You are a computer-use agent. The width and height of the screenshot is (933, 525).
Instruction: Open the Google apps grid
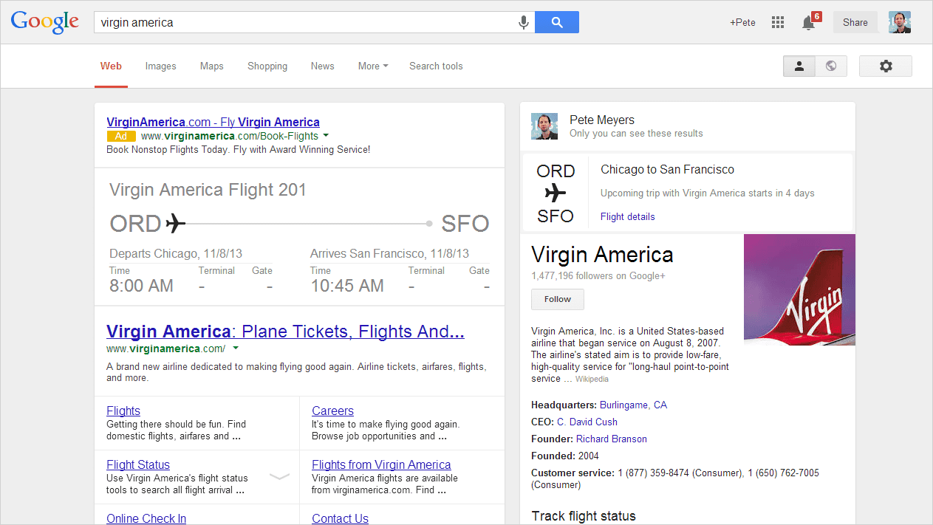tap(778, 23)
